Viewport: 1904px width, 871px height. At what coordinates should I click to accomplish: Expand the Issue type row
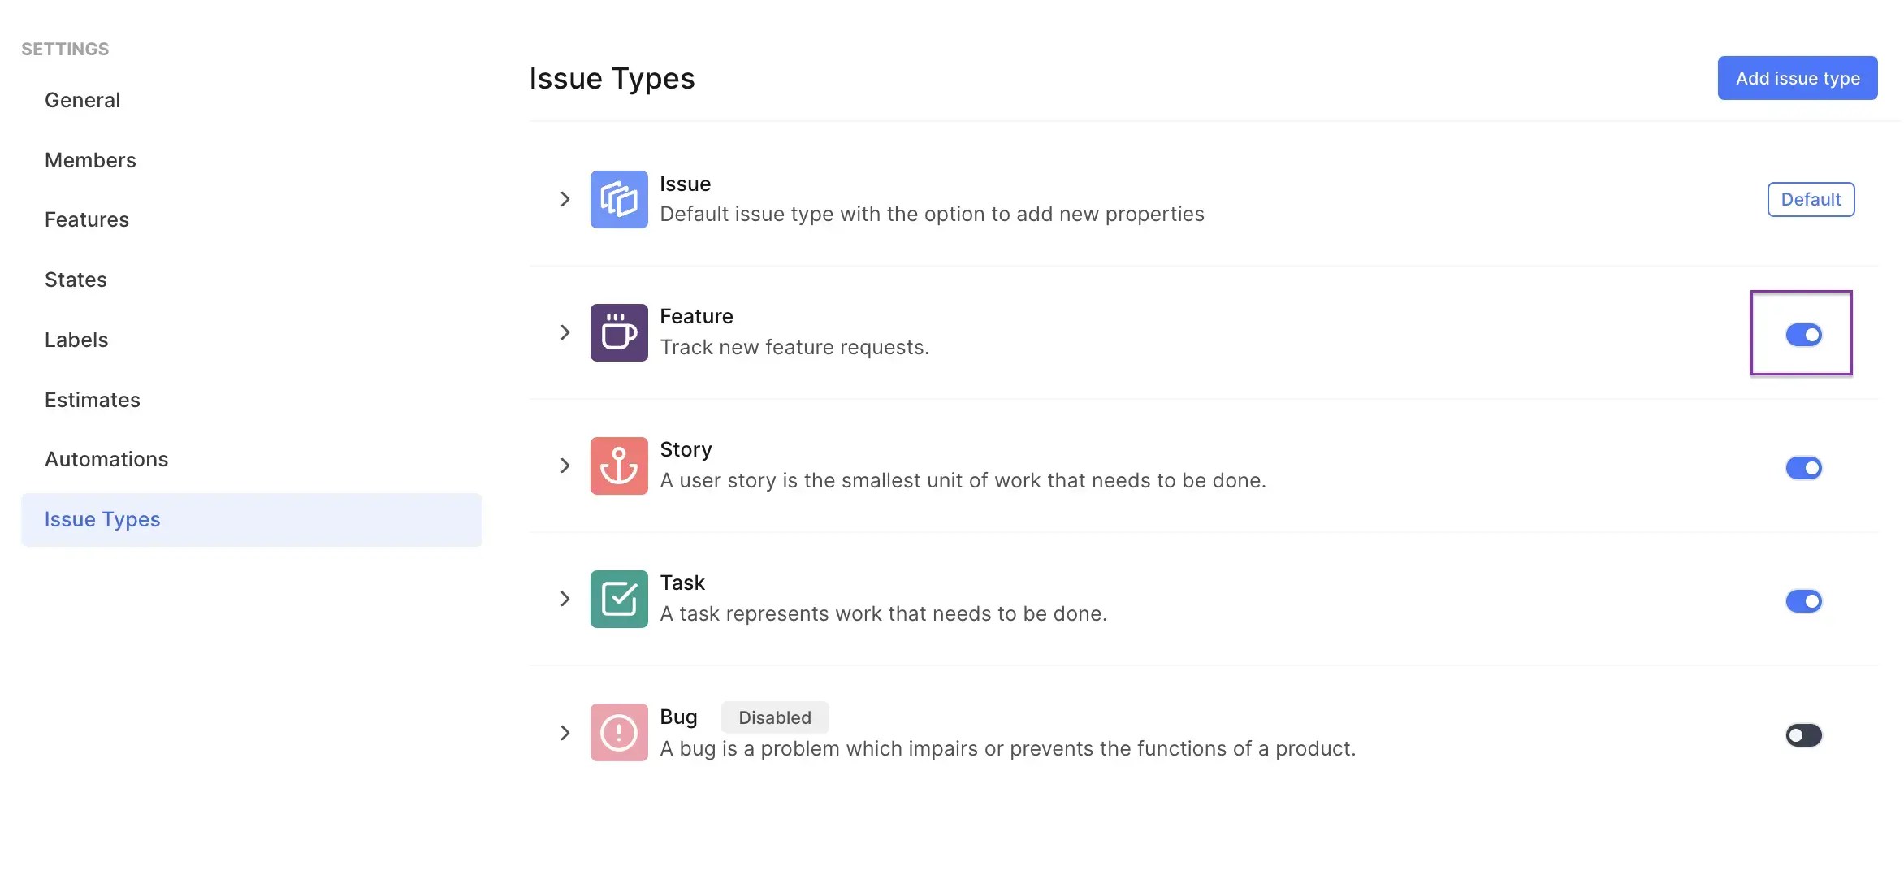(565, 199)
